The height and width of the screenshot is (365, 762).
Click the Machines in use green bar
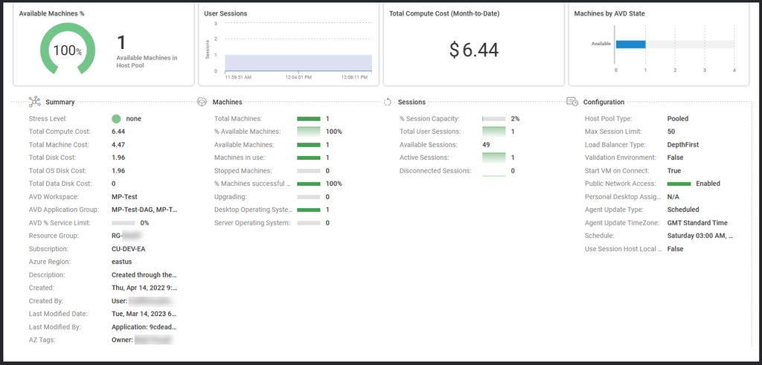[x=309, y=158]
